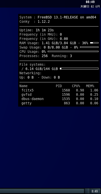Click the Frequency (in MHz) line
Viewport: 101px width, 194px height.
click(x=41, y=35)
